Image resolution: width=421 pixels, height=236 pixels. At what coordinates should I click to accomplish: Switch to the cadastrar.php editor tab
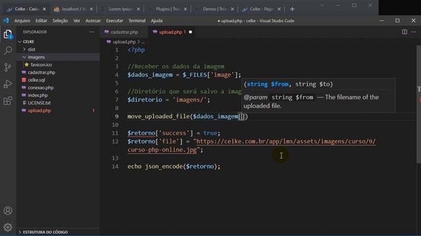click(x=124, y=32)
